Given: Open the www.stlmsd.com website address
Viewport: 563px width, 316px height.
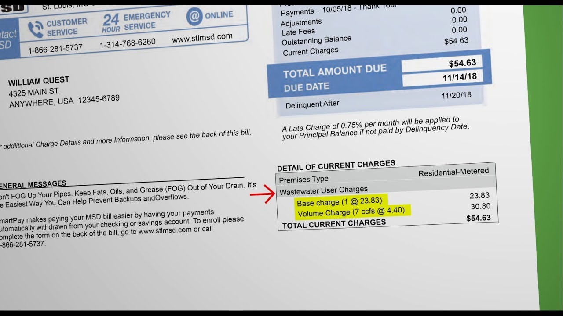Looking at the screenshot, I should pyautogui.click(x=202, y=38).
